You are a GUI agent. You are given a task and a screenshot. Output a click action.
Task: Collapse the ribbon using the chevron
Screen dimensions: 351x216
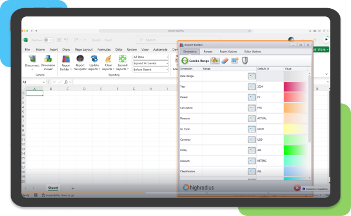[326, 74]
